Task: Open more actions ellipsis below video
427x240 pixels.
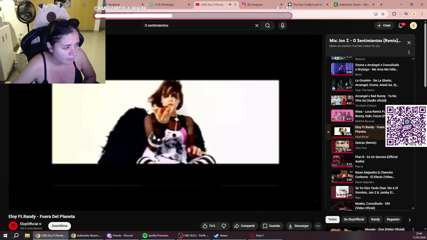Action: (318, 226)
